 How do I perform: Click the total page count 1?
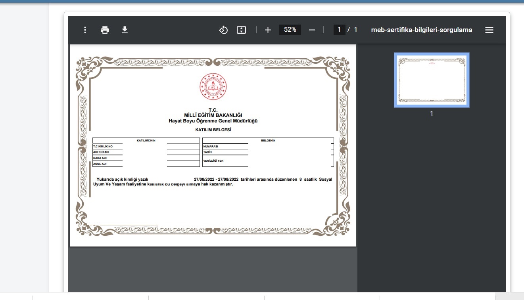click(x=356, y=30)
